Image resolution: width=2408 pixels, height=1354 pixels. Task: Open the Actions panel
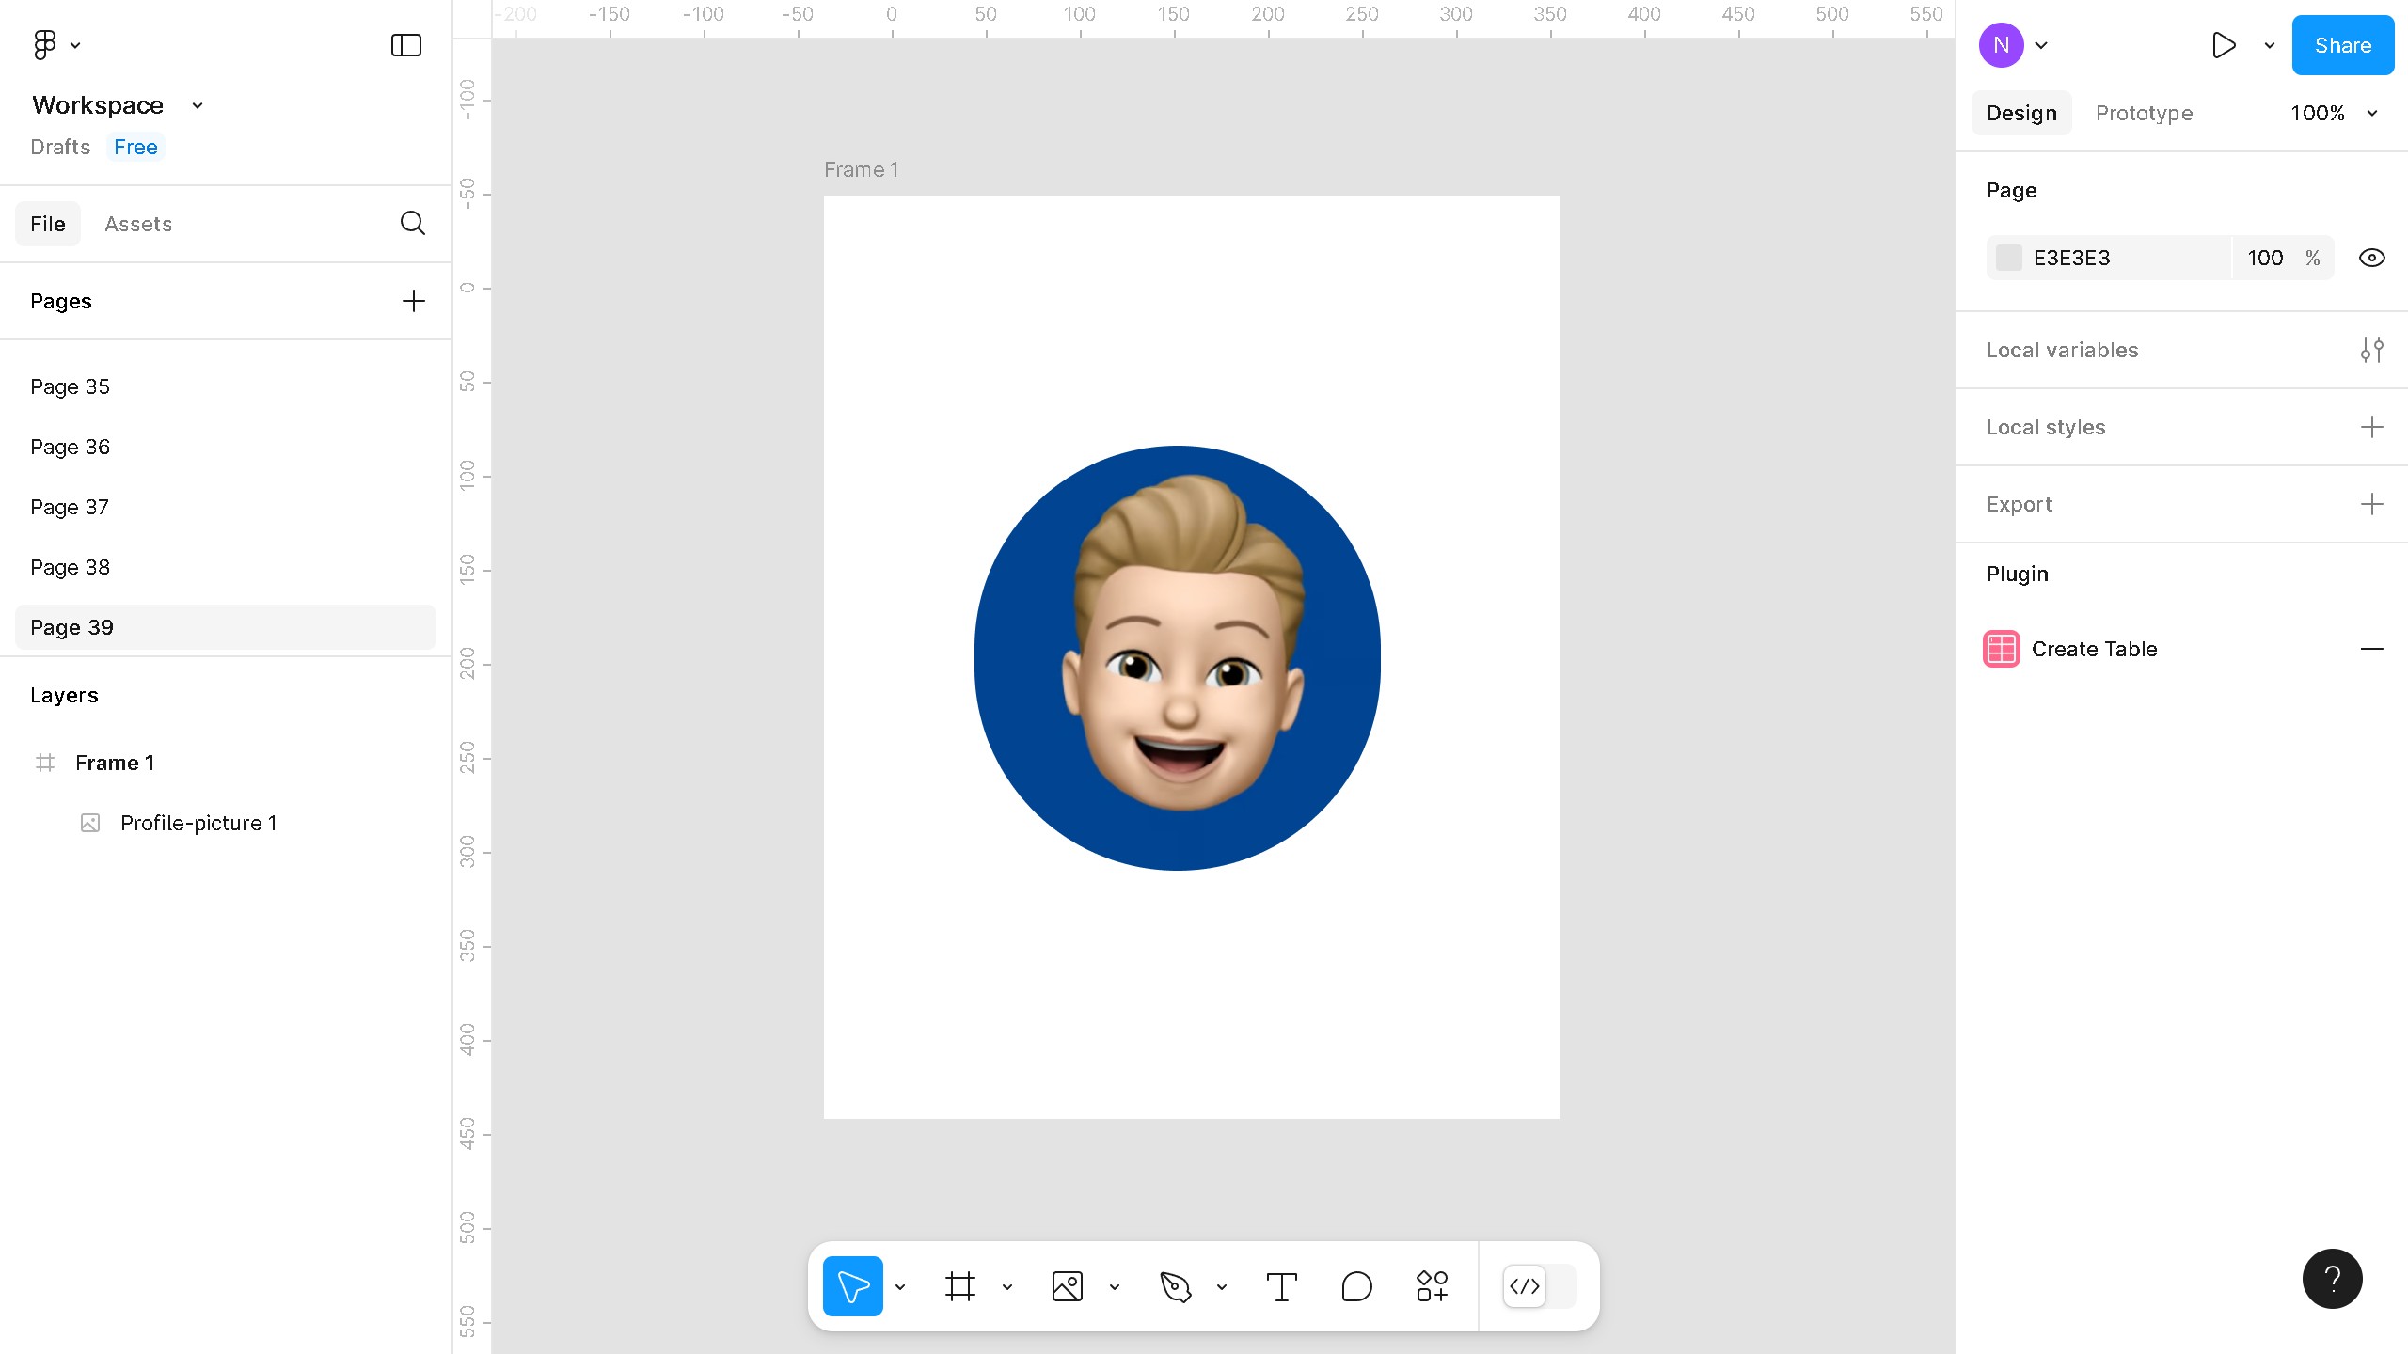[x=1431, y=1286]
